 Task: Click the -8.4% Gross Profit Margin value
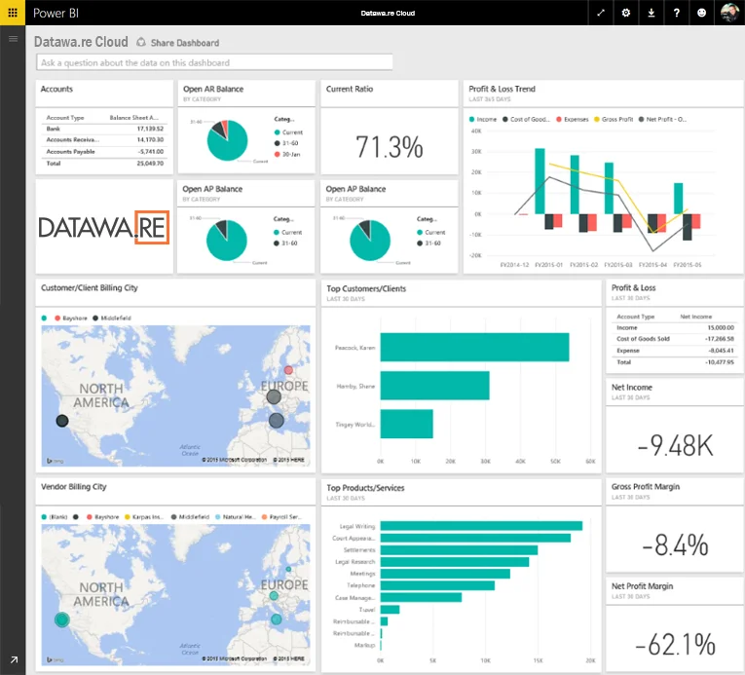(675, 544)
